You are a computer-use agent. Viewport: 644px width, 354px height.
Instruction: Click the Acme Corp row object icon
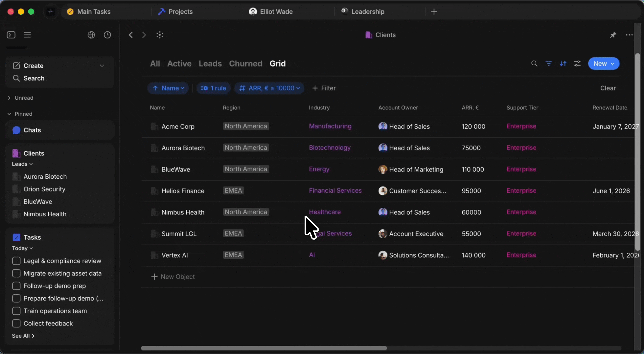[154, 127]
